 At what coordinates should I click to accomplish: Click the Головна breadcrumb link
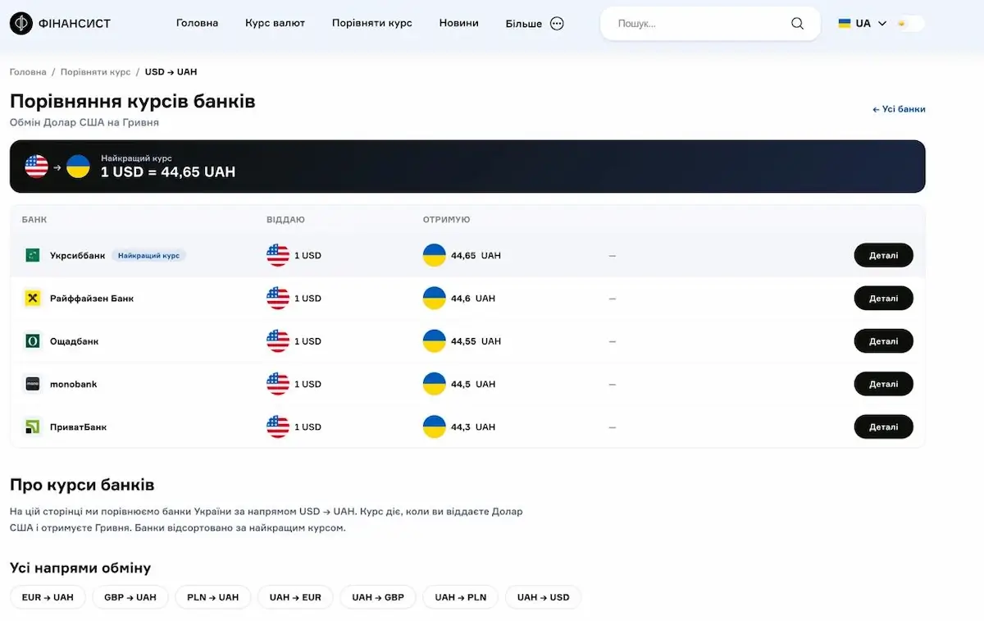(28, 72)
